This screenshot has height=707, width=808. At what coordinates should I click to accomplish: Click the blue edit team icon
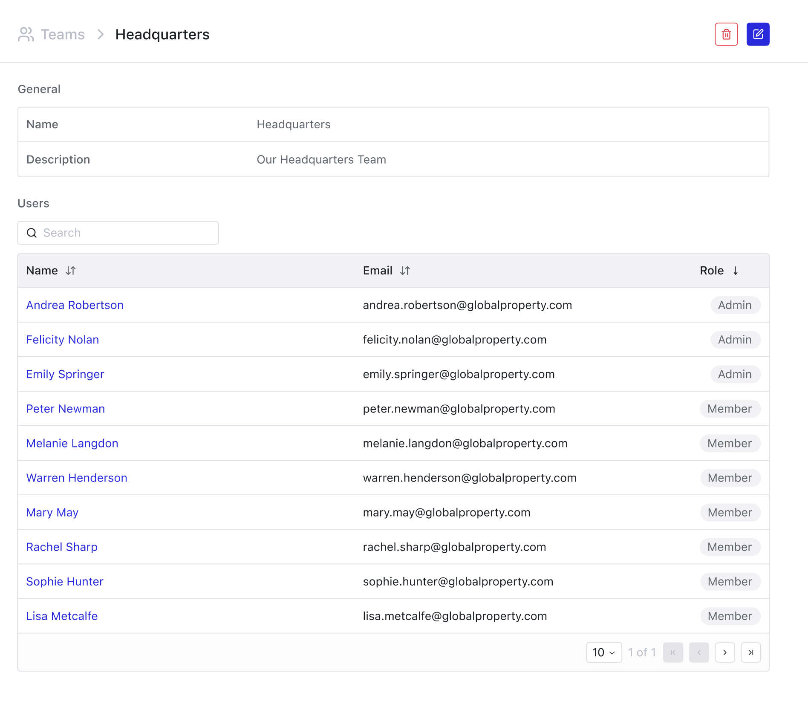[758, 34]
